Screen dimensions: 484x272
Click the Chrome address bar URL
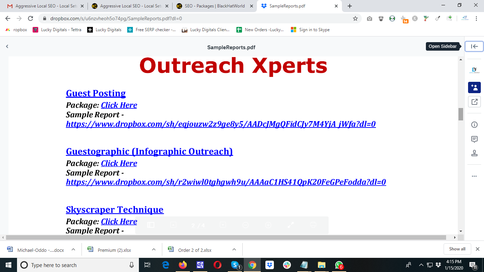click(116, 18)
